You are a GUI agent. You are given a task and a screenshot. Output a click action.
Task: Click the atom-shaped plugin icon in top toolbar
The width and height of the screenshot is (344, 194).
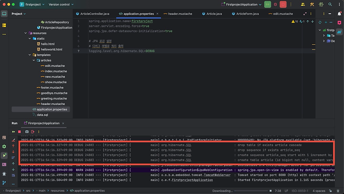point(321,4)
